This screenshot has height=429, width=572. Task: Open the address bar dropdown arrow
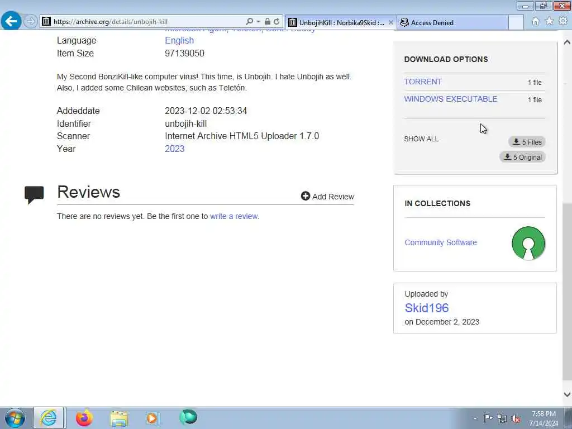point(258,22)
